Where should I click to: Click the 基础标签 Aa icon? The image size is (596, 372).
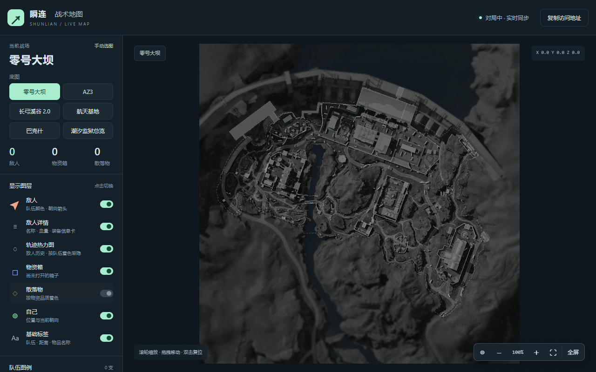pyautogui.click(x=15, y=338)
